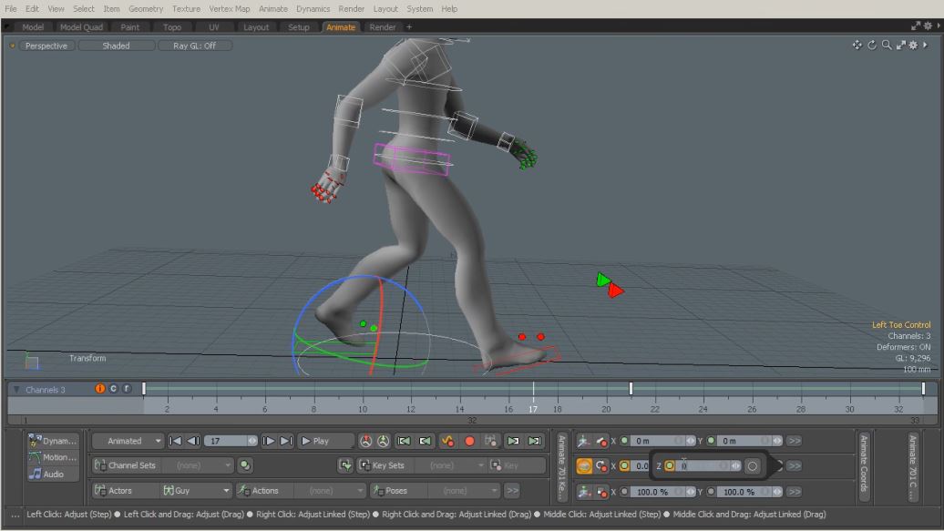Toggle the 'C' button beside Channels 3
Image resolution: width=944 pixels, height=531 pixels.
pos(113,389)
